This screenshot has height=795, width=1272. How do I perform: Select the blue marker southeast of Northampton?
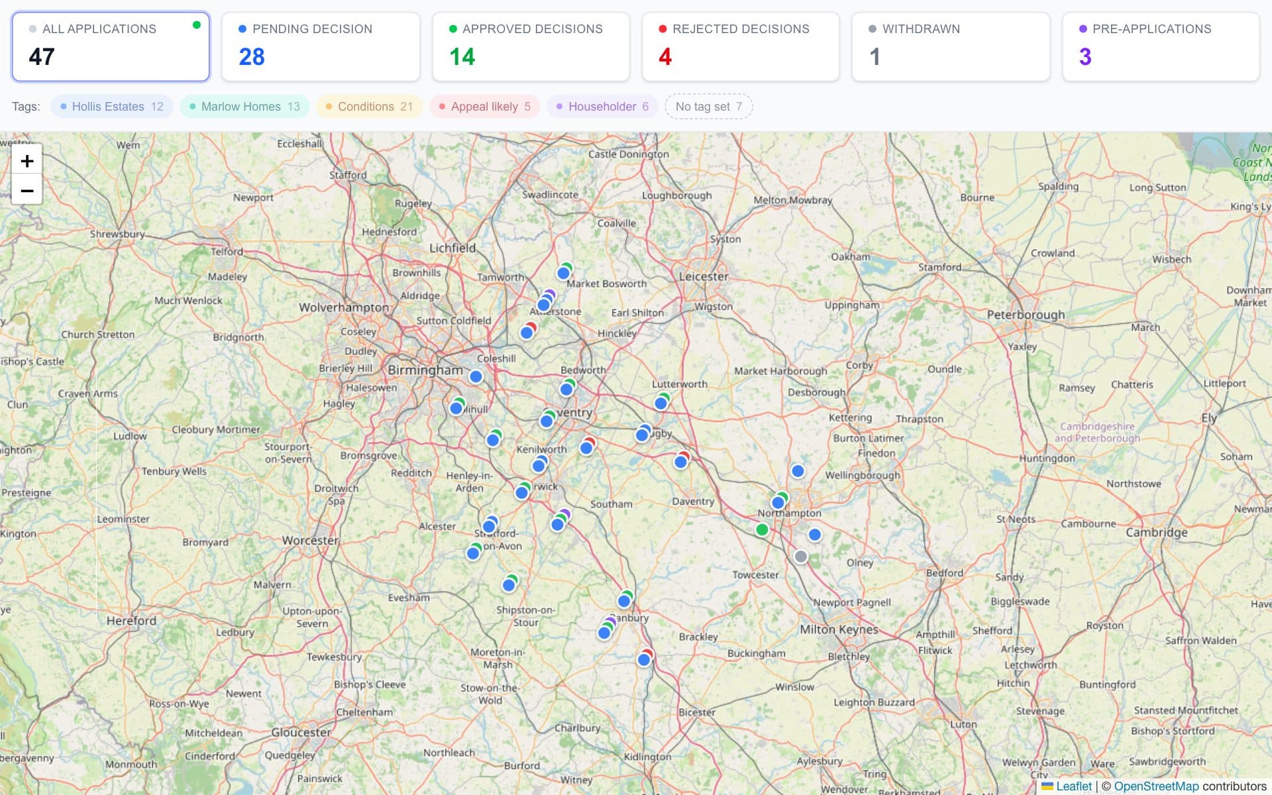click(x=815, y=534)
